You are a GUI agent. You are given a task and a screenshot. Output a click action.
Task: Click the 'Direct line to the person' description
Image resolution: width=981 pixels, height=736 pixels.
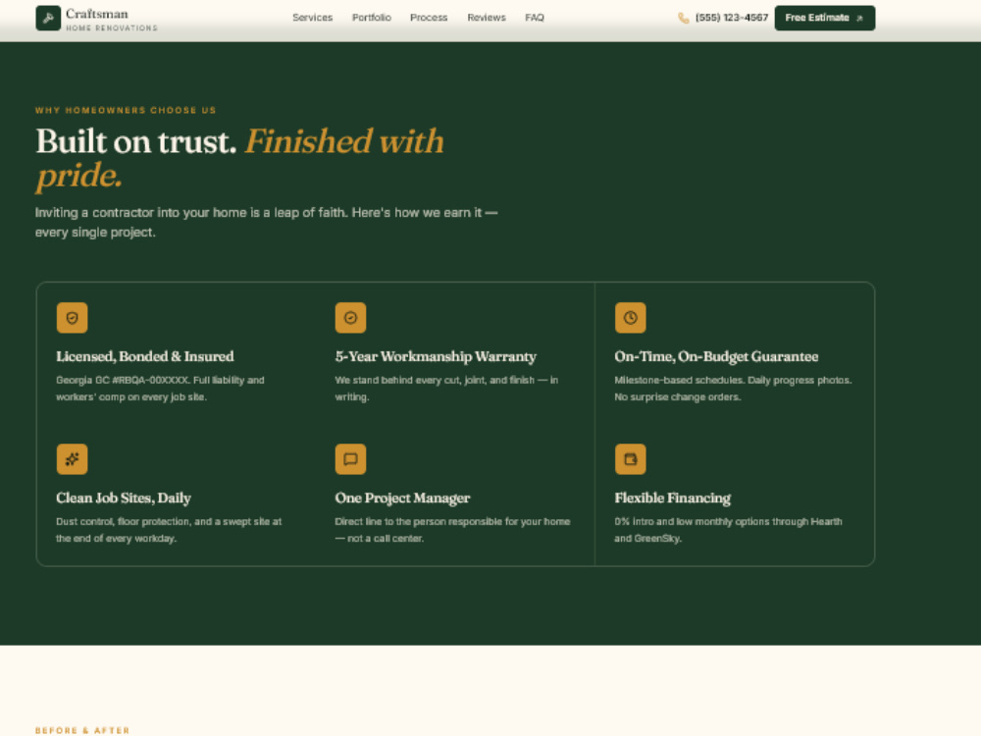(452, 530)
